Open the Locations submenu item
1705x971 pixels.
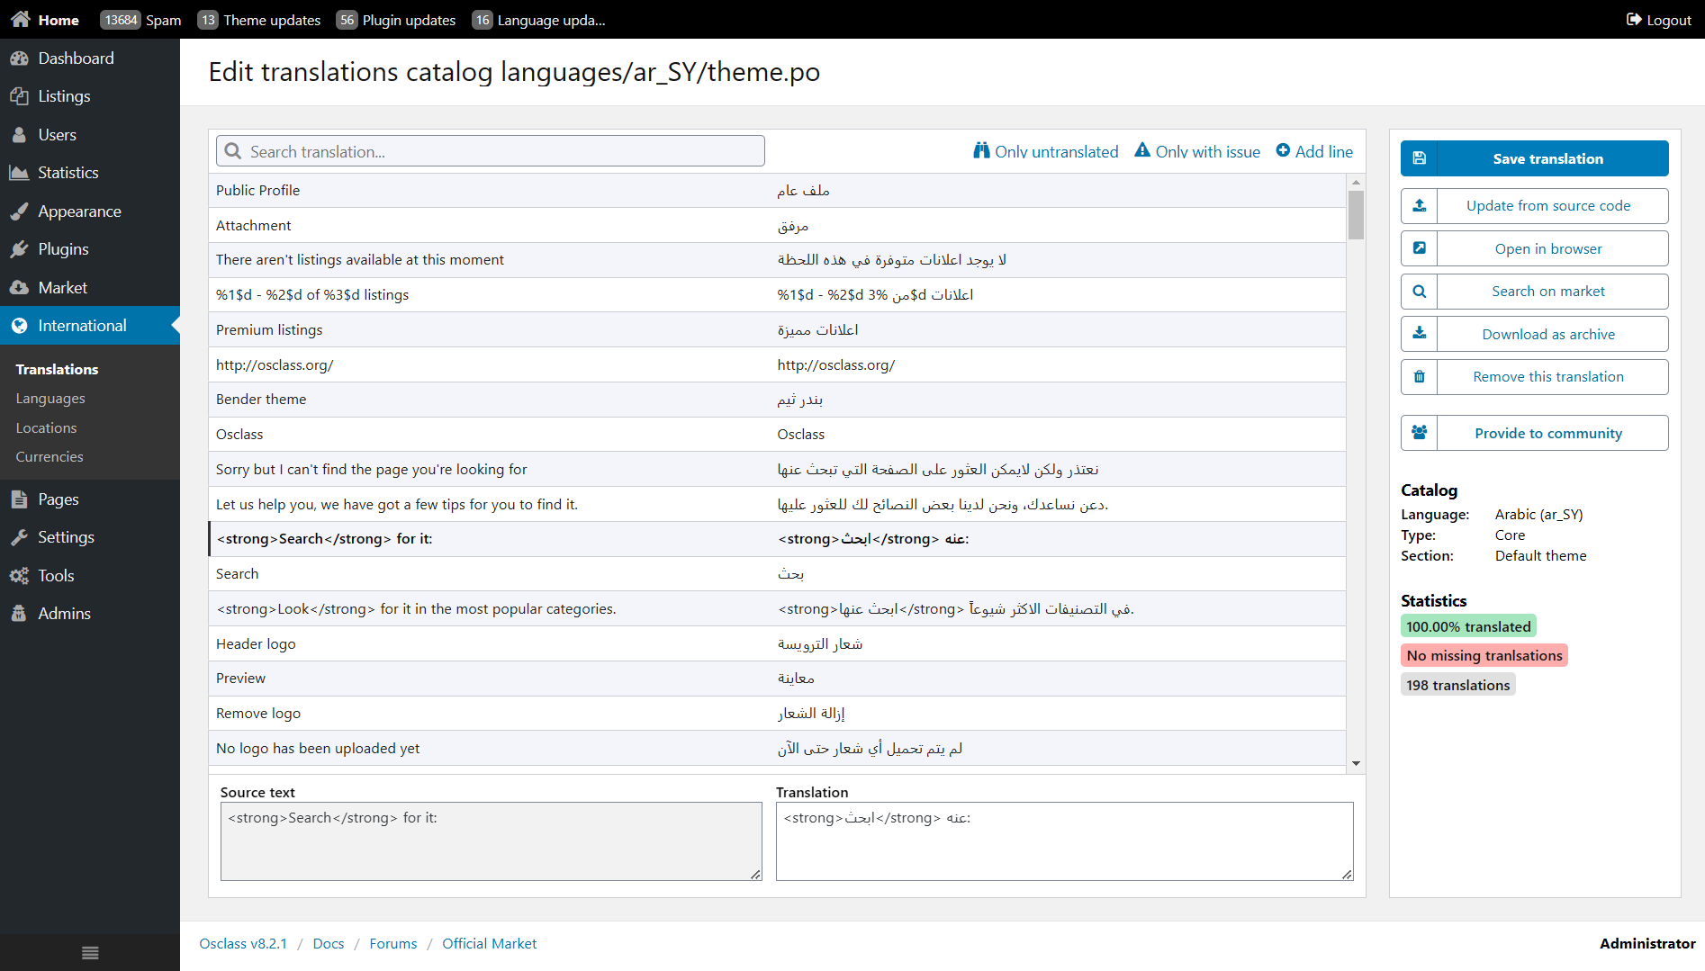[x=46, y=428]
